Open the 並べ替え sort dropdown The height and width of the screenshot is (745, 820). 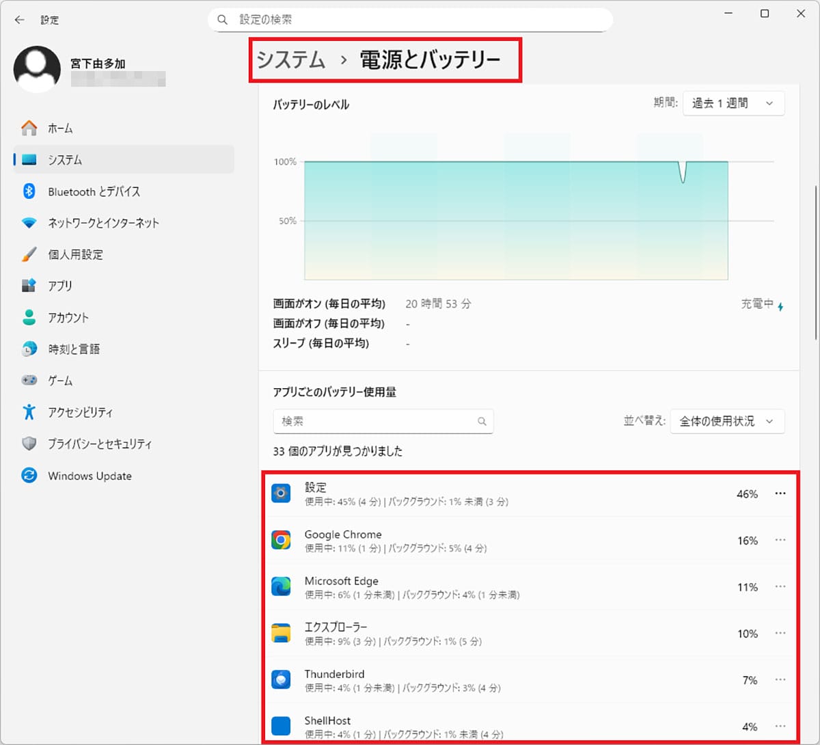point(726,422)
